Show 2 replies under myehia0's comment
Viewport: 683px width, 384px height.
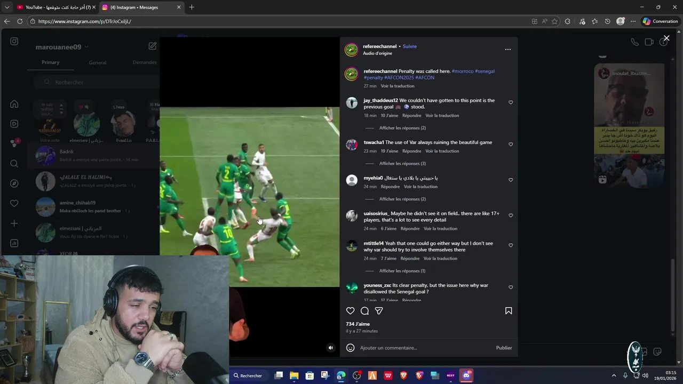[x=402, y=199]
